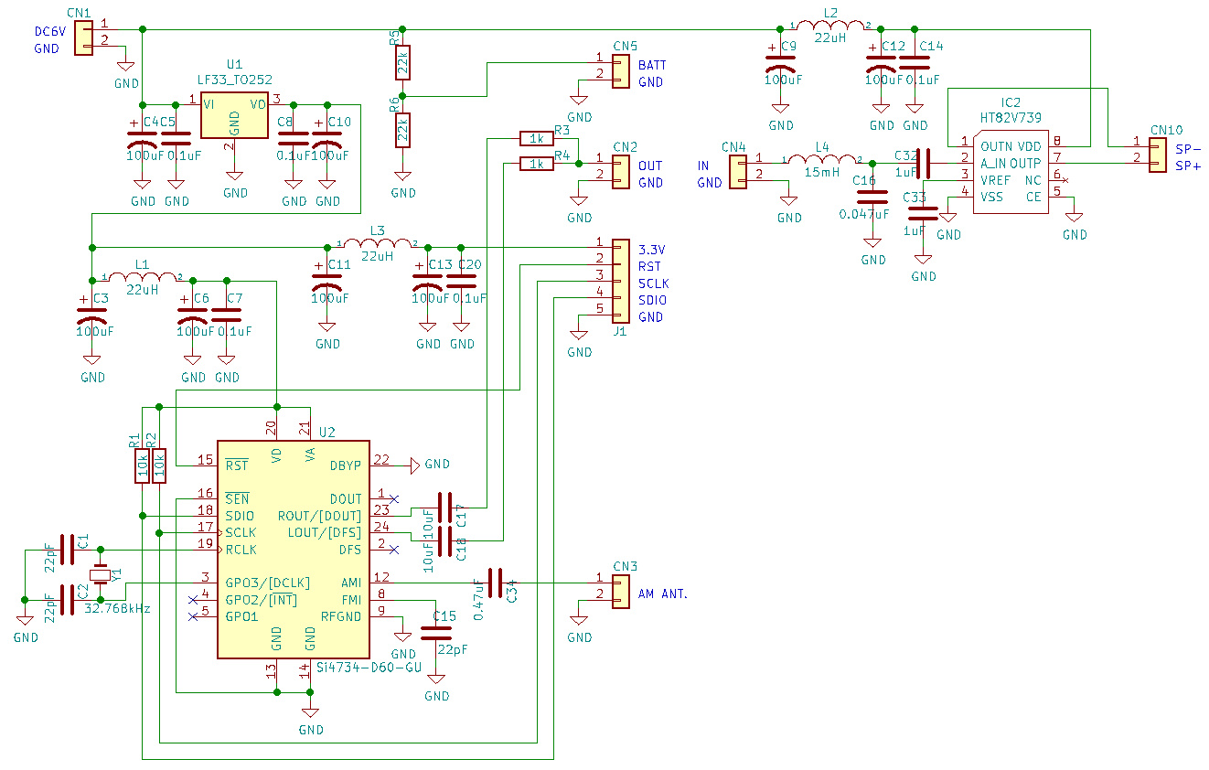
Task: Select capacitor C34 0.47uF
Action: [495, 583]
